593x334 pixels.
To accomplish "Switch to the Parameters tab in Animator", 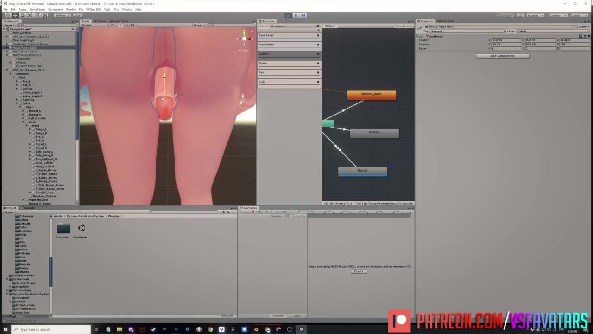I will click(x=278, y=26).
